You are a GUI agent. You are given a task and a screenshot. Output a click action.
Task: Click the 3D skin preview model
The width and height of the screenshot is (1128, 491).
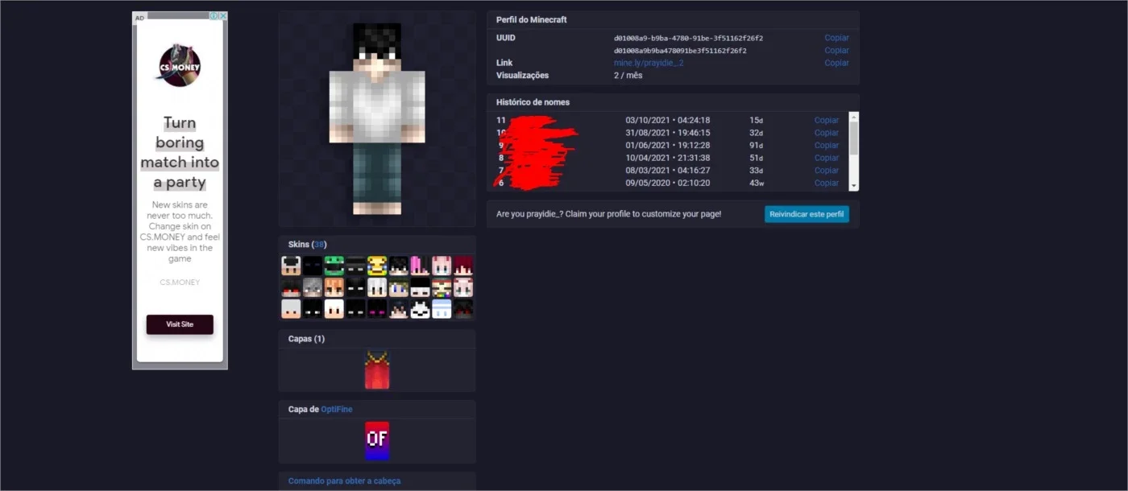coord(377,119)
